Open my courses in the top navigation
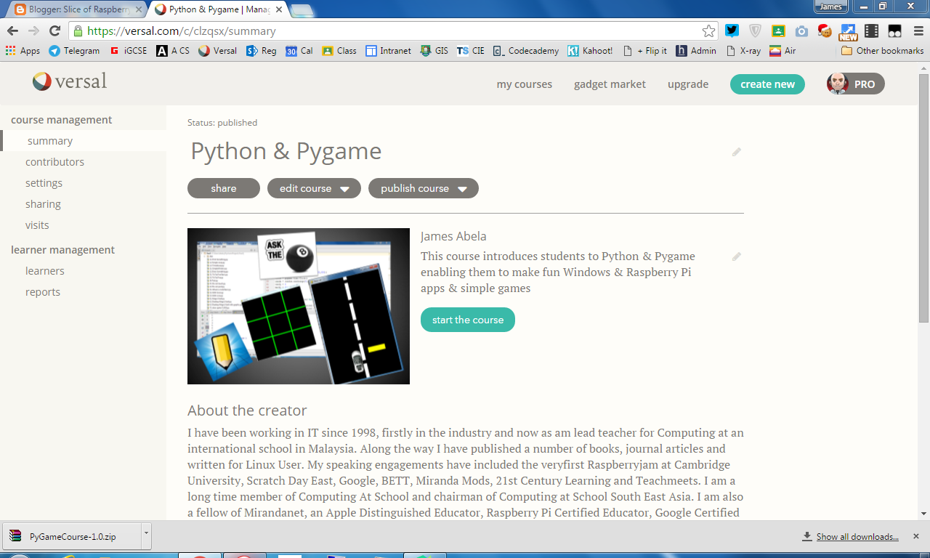This screenshot has height=558, width=930. tap(525, 84)
